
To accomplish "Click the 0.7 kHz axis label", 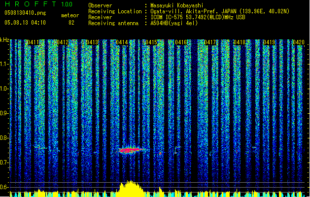I will [x=4, y=163].
